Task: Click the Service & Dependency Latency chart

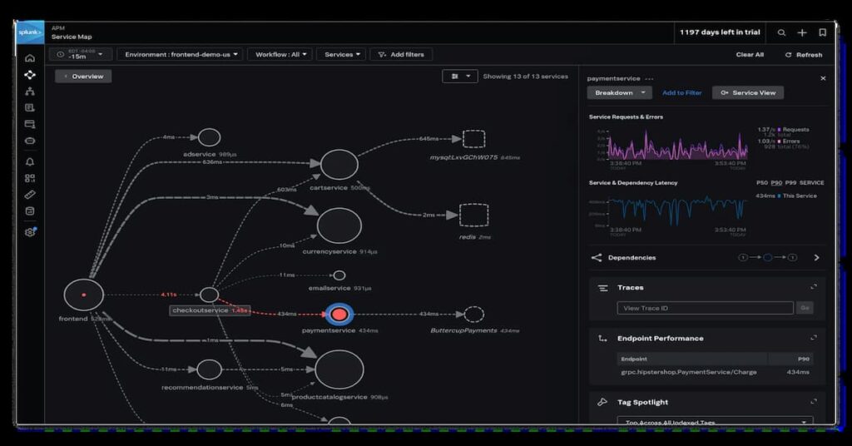Action: (677, 211)
